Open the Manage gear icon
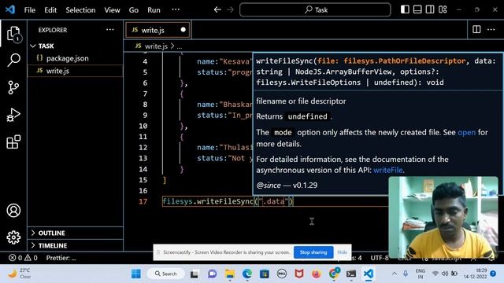This screenshot has height=283, width=504. coord(13,237)
